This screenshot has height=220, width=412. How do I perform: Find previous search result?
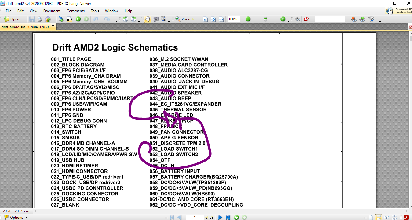point(354,19)
